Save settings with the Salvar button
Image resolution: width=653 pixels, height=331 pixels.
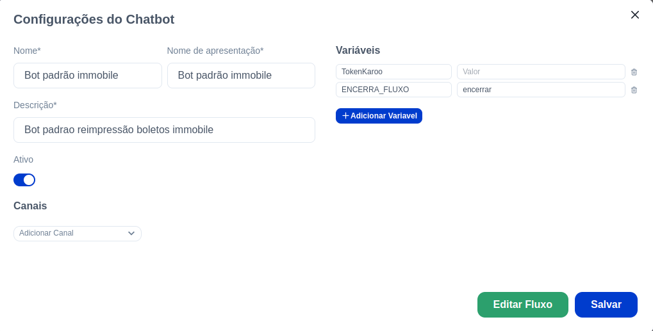pyautogui.click(x=606, y=304)
